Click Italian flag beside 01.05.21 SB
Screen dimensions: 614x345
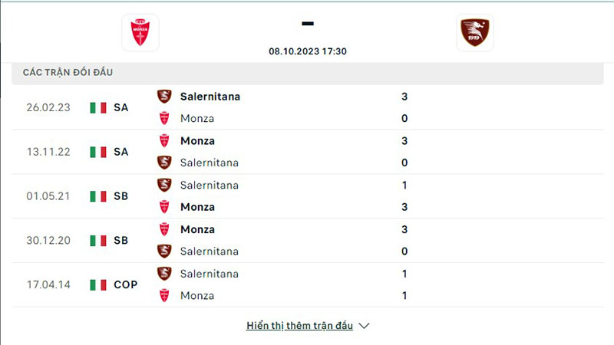pyautogui.click(x=98, y=196)
